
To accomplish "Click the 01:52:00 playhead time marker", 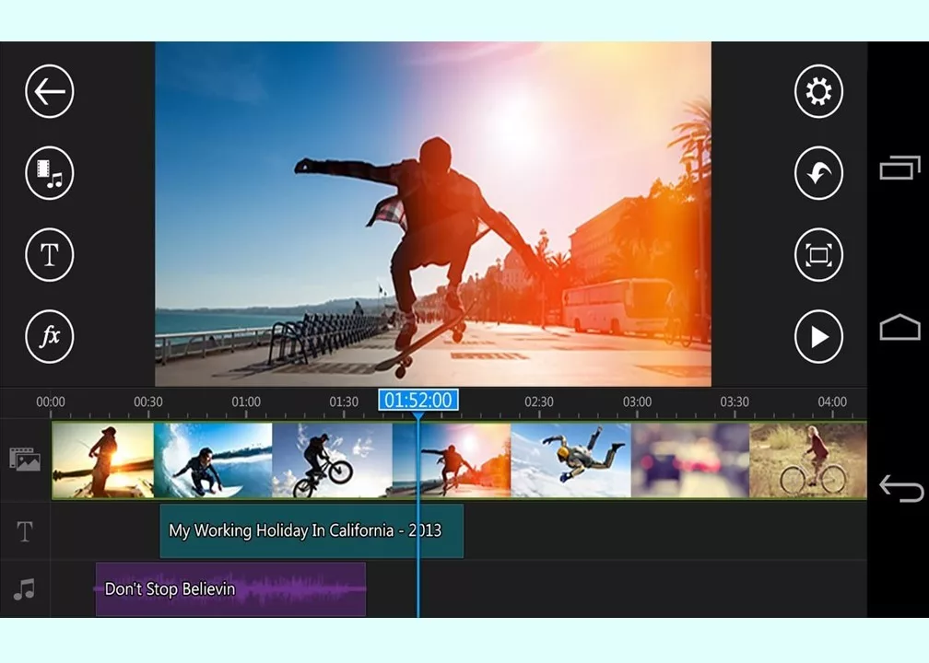I will pyautogui.click(x=417, y=401).
